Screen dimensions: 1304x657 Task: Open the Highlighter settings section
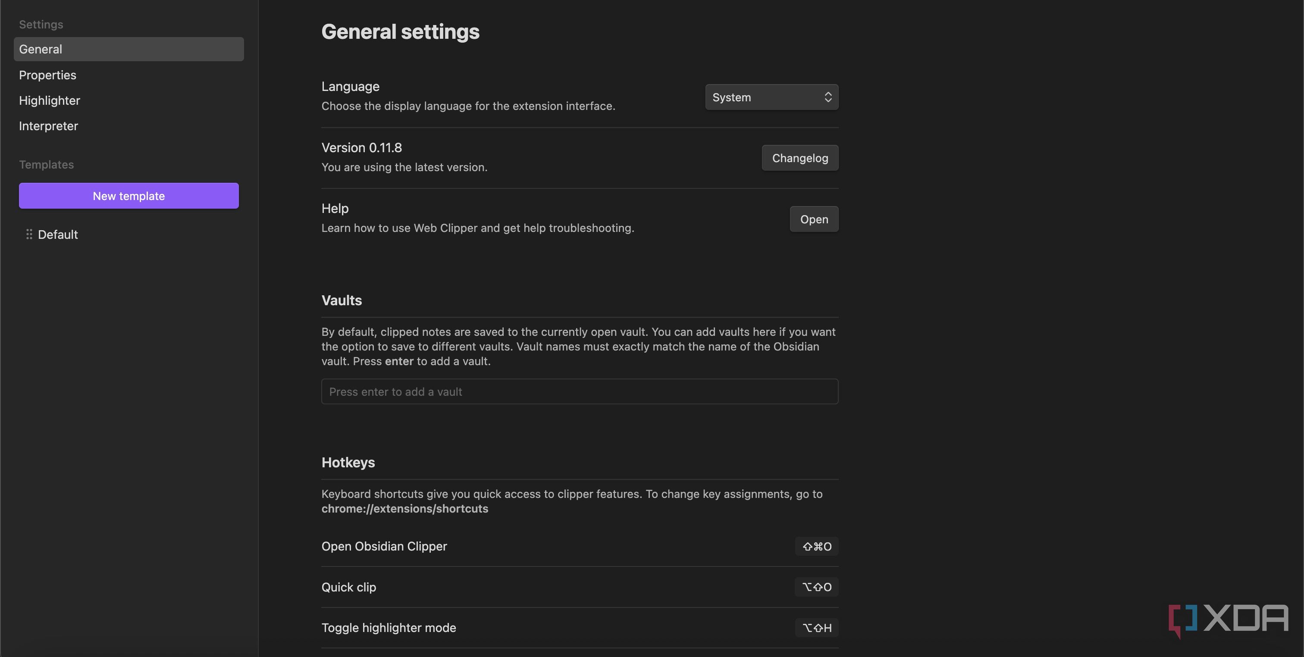50,100
